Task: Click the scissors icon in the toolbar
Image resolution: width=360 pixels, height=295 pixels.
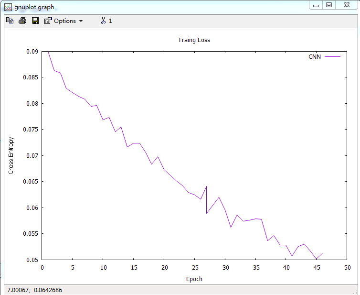Action: [x=103, y=21]
